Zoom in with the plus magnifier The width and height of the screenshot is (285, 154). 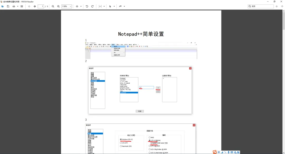[58, 6]
